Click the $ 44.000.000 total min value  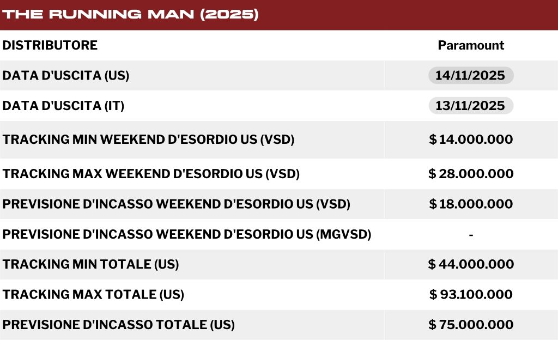[471, 264]
